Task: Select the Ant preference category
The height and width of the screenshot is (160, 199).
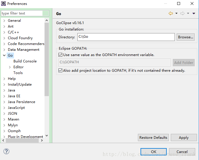Action: pos(11,26)
